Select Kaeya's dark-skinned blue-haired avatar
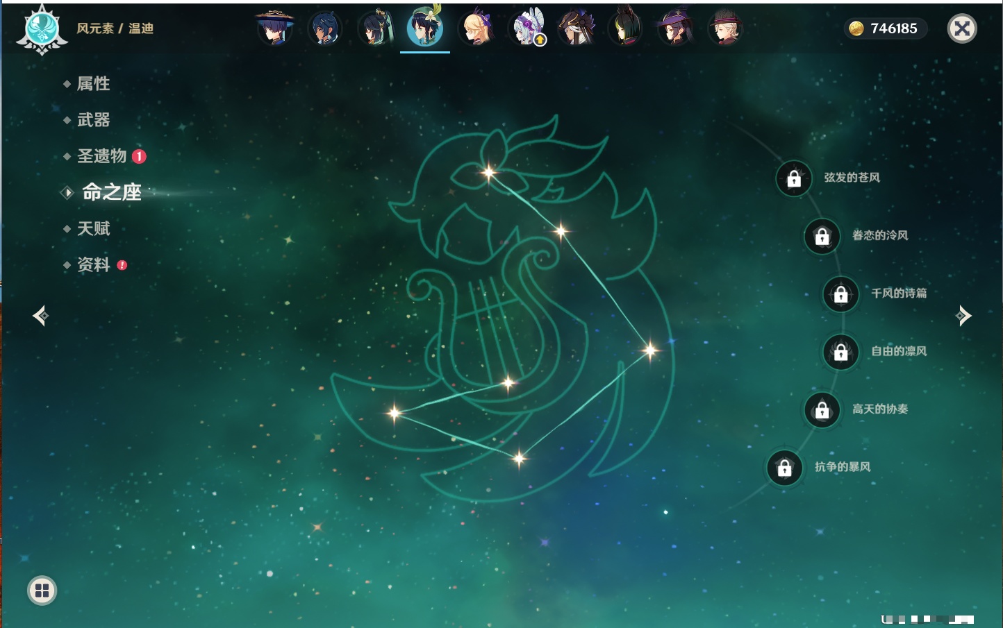 [325, 28]
